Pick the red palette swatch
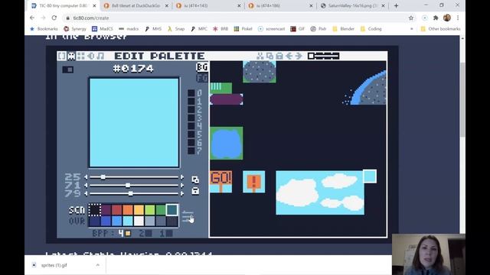 click(x=117, y=210)
